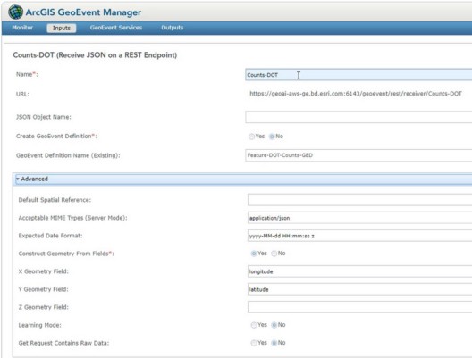Click the URL label
Screen dimensions: 472x358
22,94
